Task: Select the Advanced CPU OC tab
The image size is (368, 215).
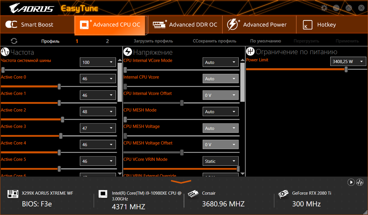Action: point(111,25)
